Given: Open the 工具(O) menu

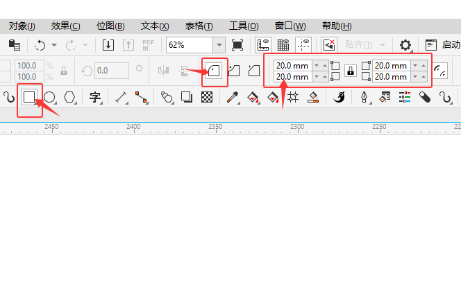Looking at the screenshot, I should point(244,26).
